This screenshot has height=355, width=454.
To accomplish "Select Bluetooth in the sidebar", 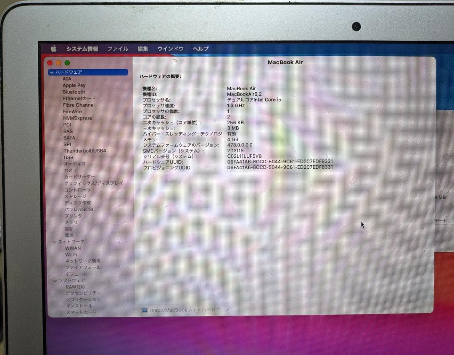I will point(74,92).
